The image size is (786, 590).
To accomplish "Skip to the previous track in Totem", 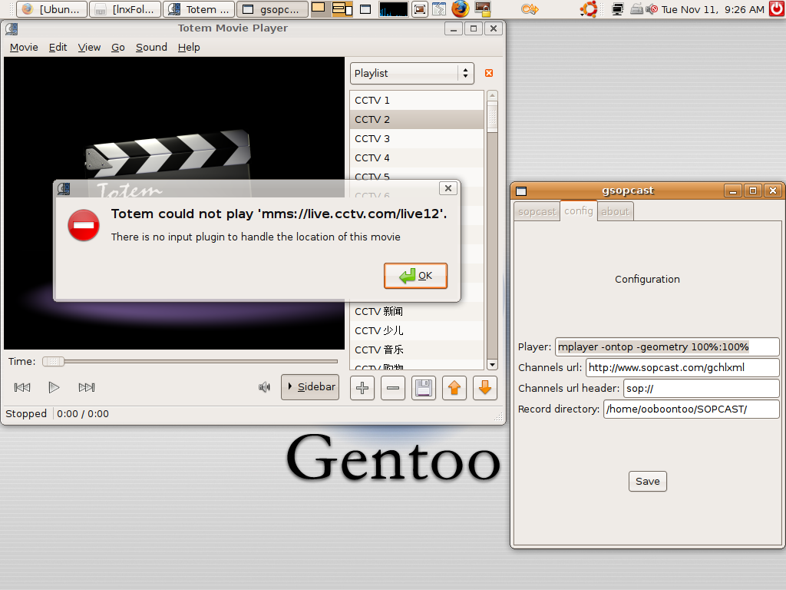I will [22, 387].
